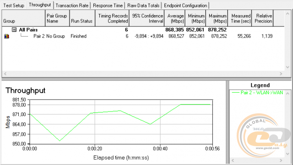
Task: Click the table's horizontal scroll-right arrow
Action: (281, 74)
